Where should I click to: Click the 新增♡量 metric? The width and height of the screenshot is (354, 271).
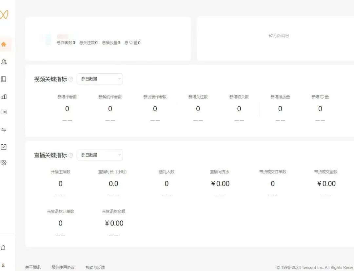tap(320, 109)
